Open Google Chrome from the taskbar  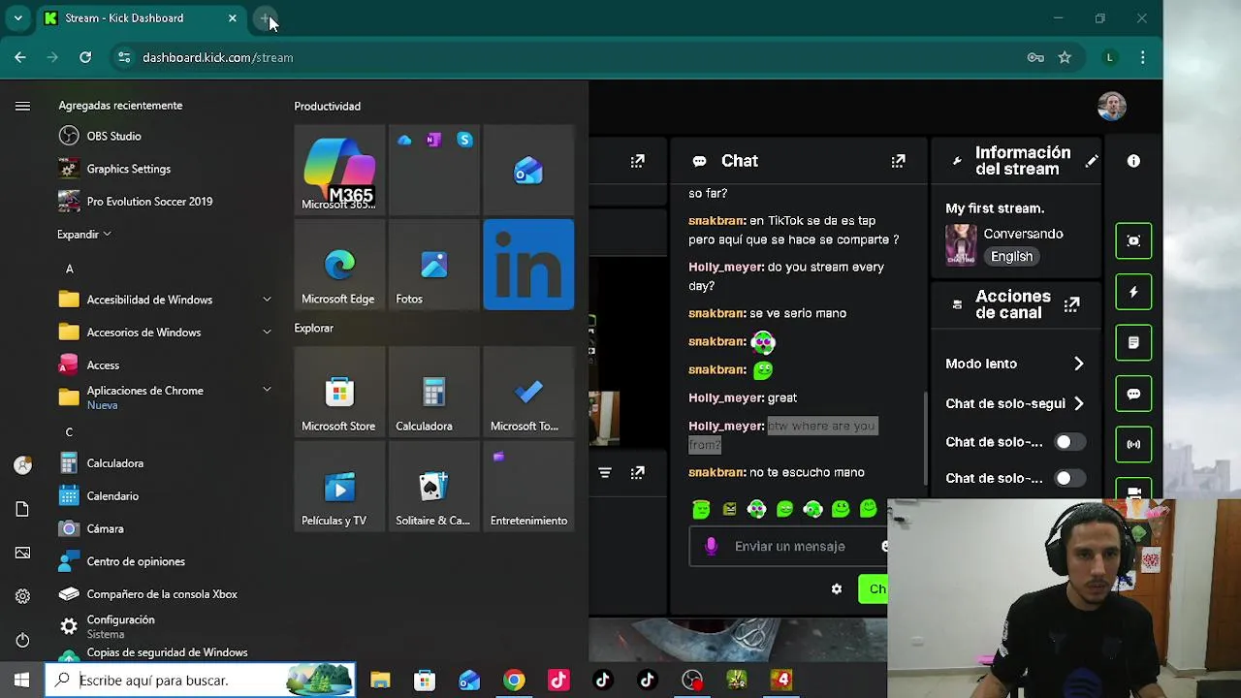point(514,681)
